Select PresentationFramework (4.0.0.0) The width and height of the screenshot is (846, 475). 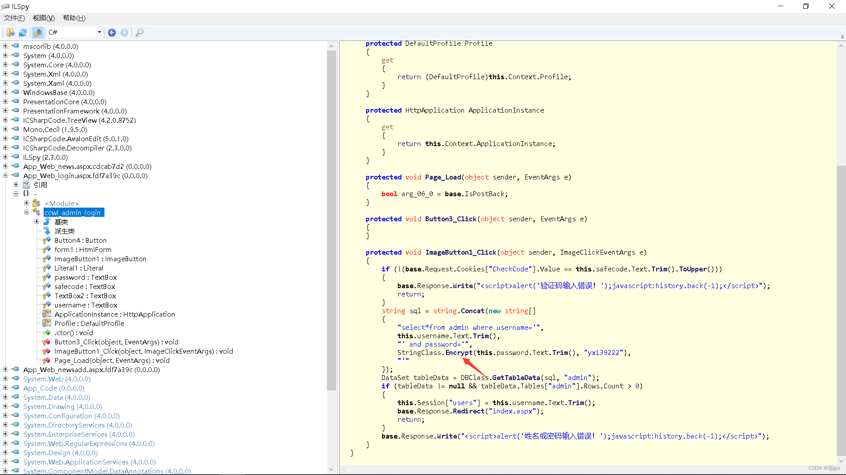click(x=75, y=111)
